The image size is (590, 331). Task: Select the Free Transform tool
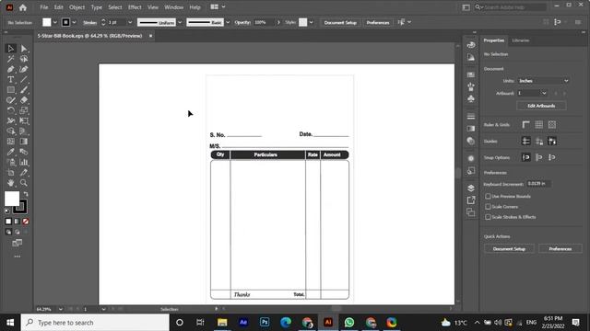[x=24, y=120]
